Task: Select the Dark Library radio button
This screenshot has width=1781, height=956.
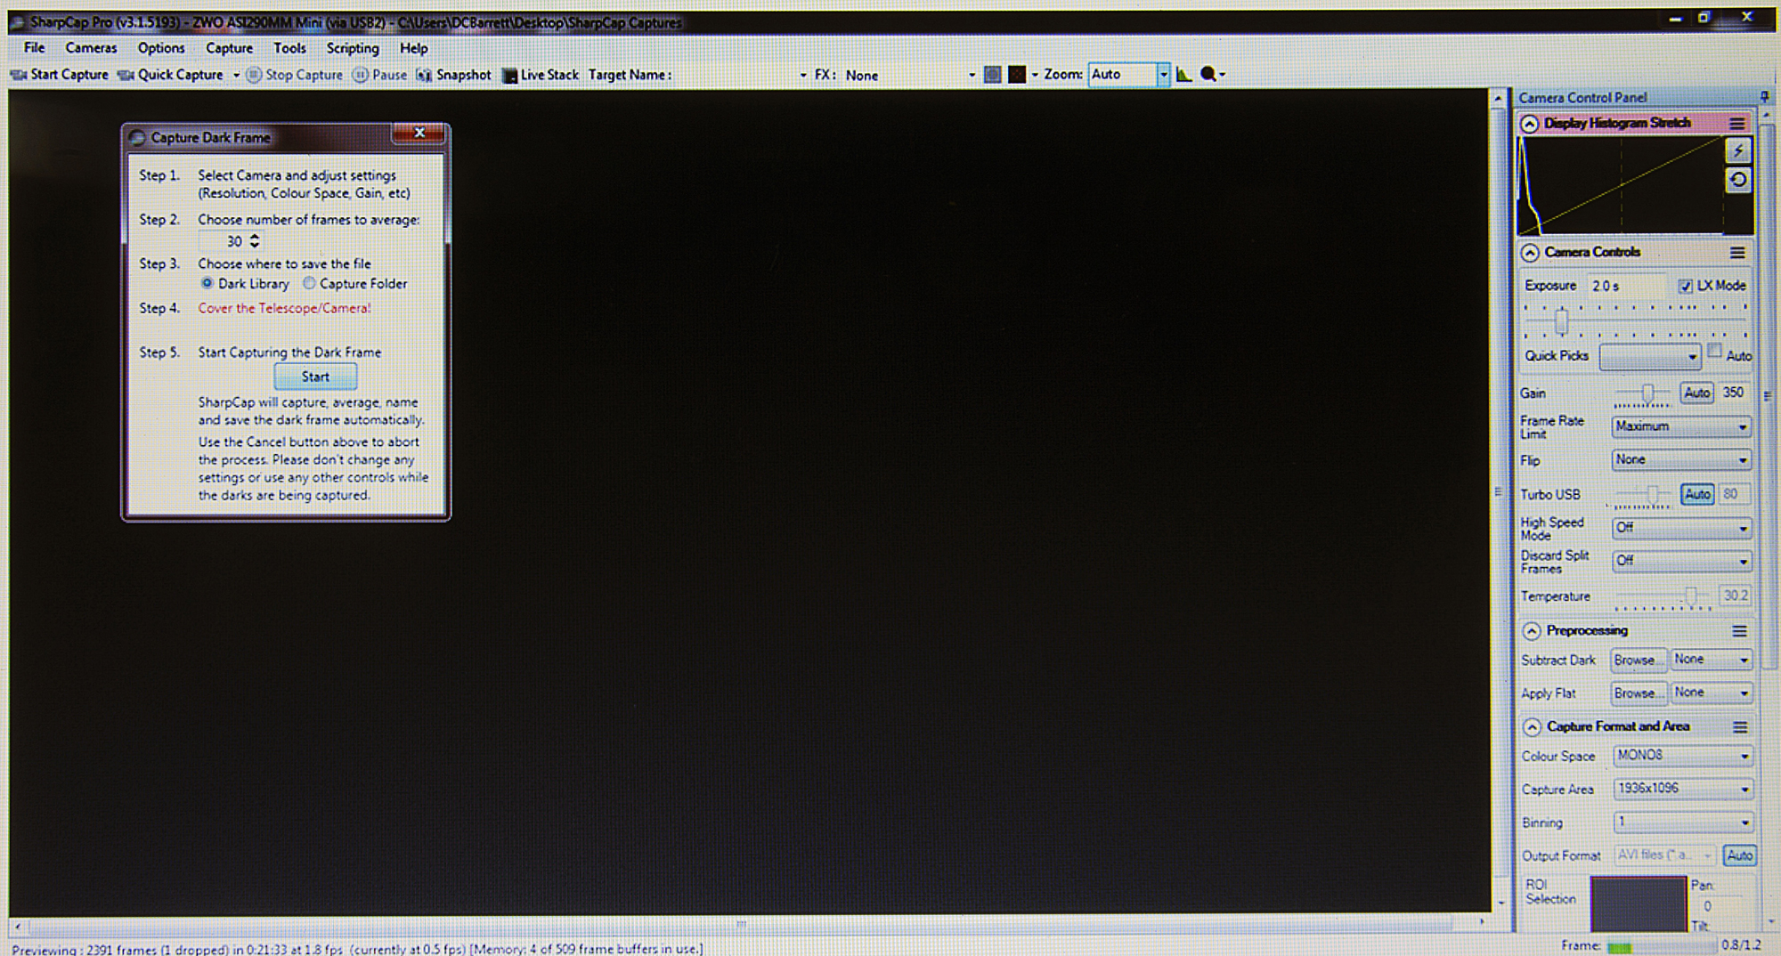Action: tap(207, 283)
